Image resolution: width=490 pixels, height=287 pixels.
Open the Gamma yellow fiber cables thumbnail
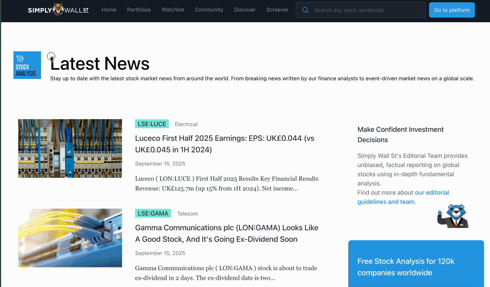[x=70, y=238]
